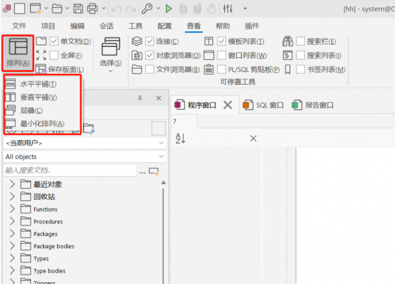Screen dimensions: 395x284
Task: Toggle the 单文档 checkbox
Action: 55,41
